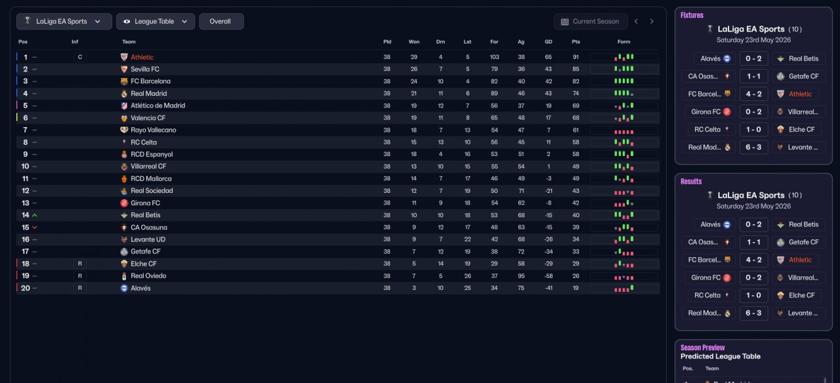Click the Real Sociedad club badge
The width and height of the screenshot is (840, 383).
[124, 191]
